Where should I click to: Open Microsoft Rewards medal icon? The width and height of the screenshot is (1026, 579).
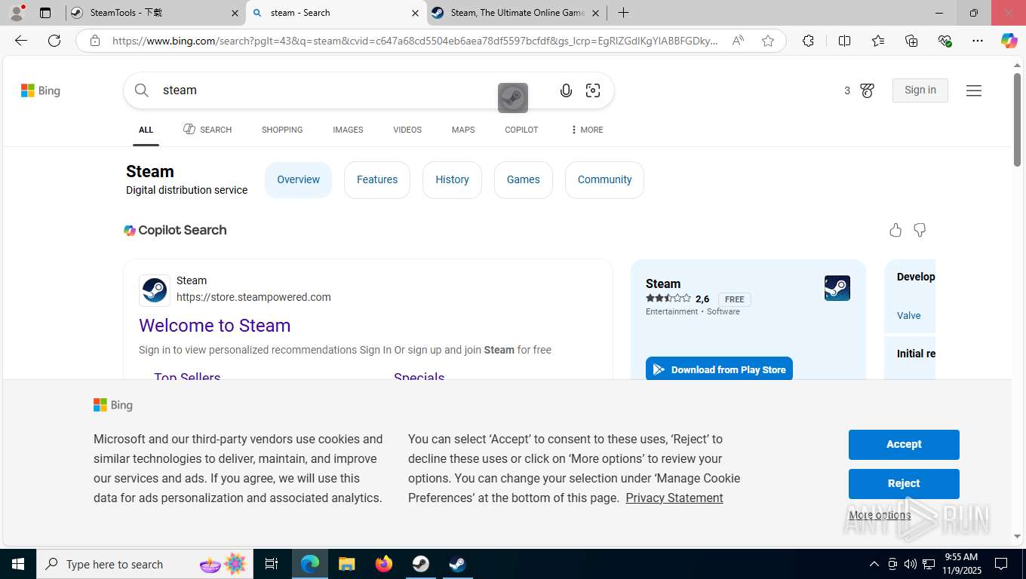(867, 90)
